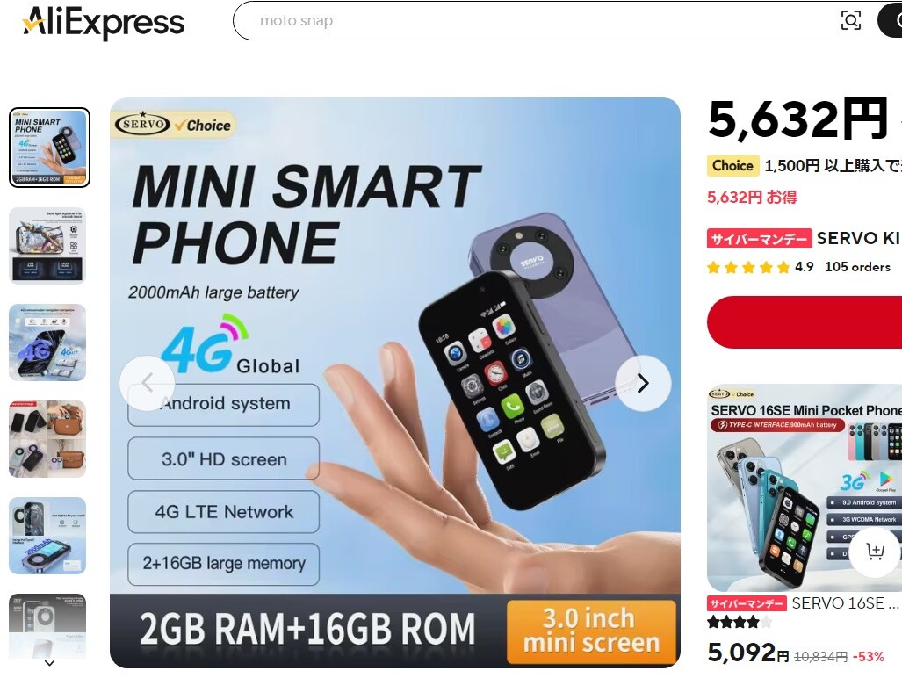The height and width of the screenshot is (678, 902).
Task: Click the large red purchase button
Action: coord(805,322)
